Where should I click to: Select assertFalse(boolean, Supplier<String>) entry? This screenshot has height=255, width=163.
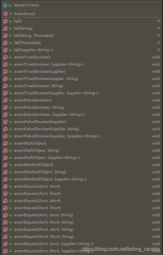(x=81, y=115)
